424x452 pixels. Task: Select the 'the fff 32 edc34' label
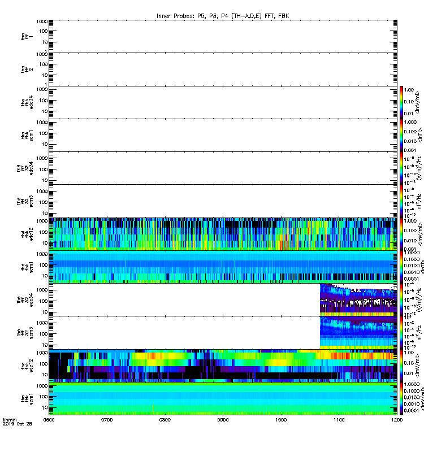point(25,300)
